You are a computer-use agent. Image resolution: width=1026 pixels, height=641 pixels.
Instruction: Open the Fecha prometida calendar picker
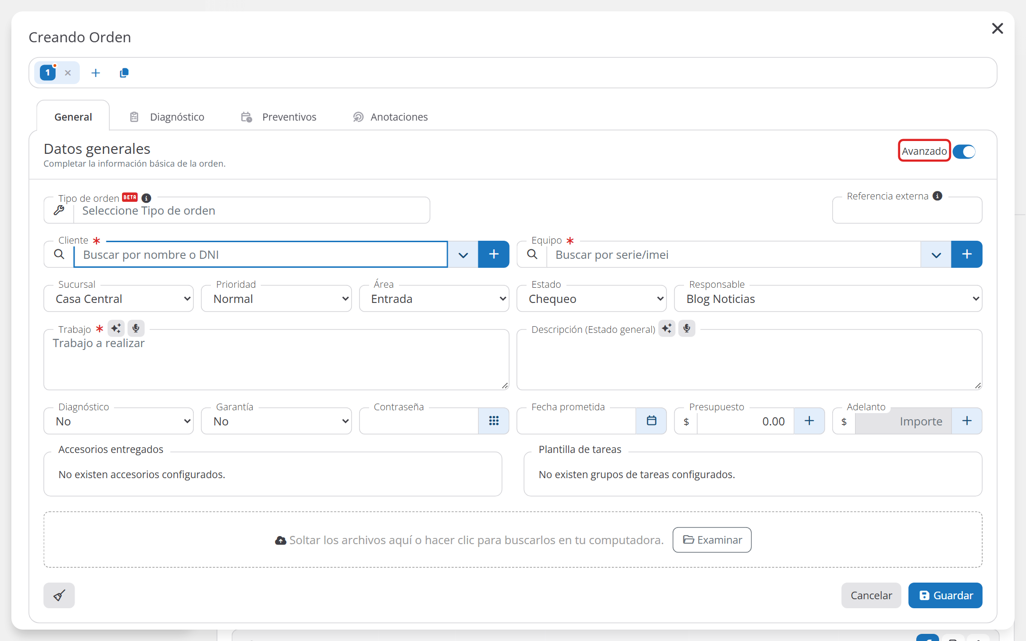(x=651, y=421)
